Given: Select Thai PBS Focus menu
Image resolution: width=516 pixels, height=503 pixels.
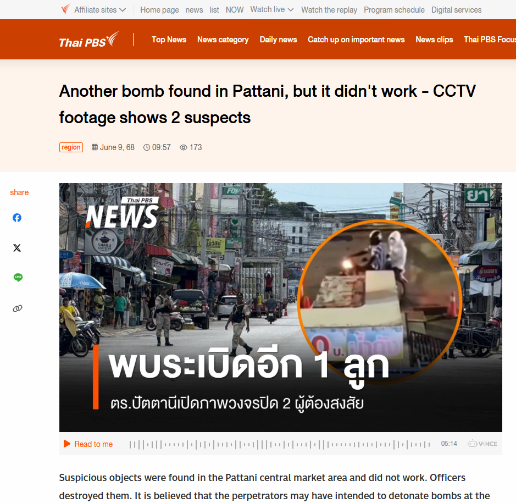Looking at the screenshot, I should 490,40.
